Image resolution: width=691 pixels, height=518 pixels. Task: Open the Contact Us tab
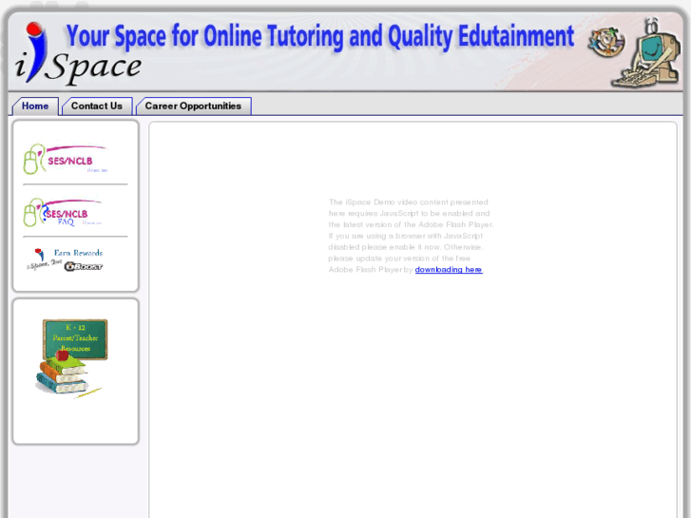tap(97, 106)
